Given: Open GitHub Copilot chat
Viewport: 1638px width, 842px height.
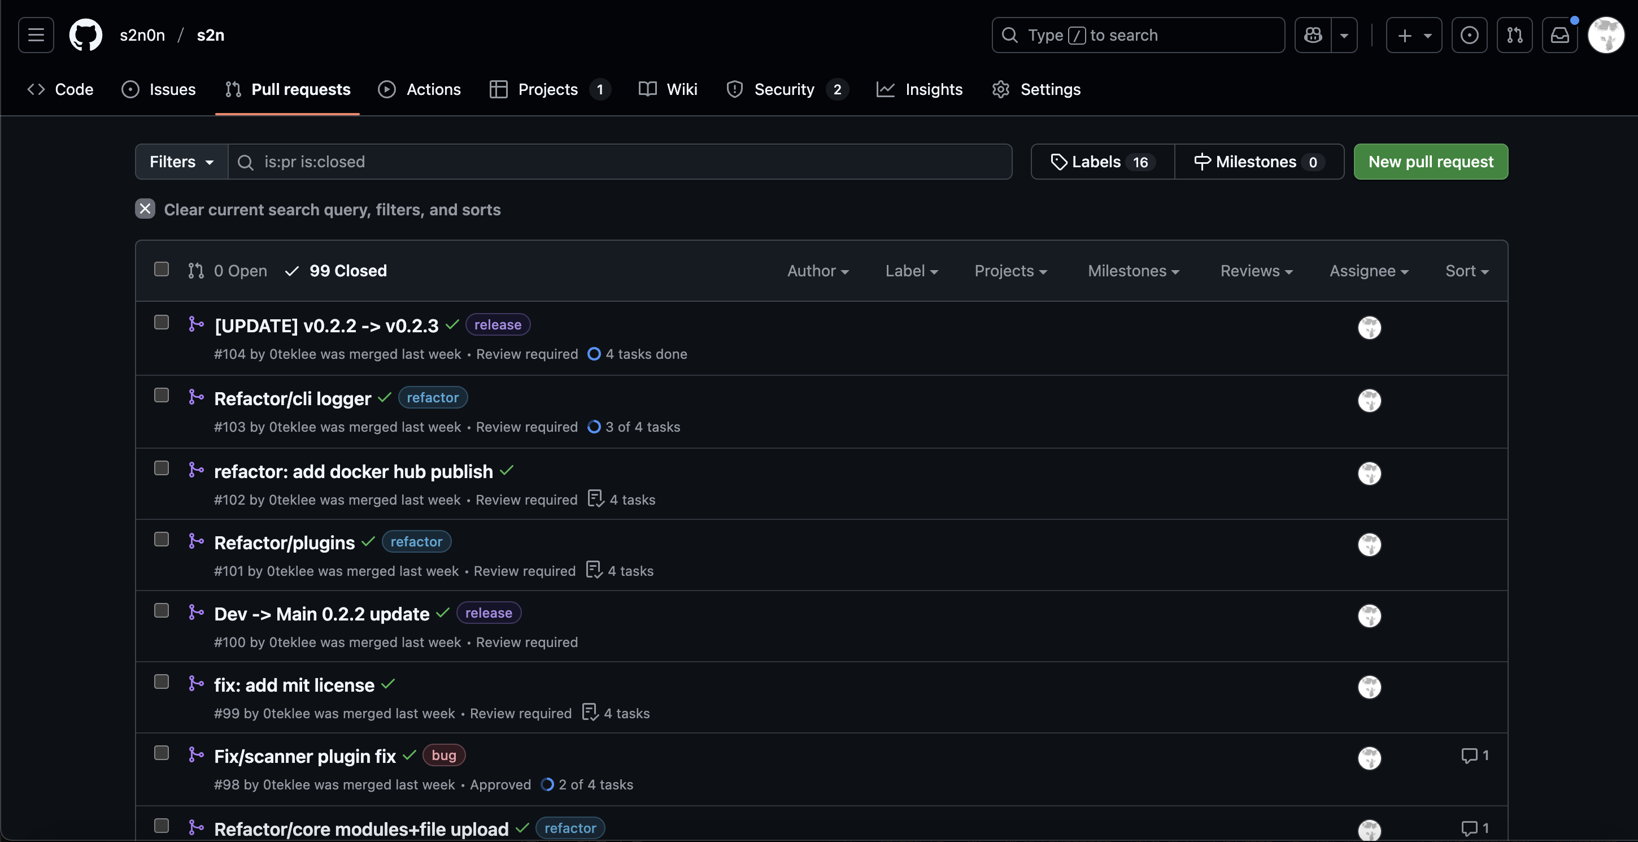Looking at the screenshot, I should tap(1314, 35).
